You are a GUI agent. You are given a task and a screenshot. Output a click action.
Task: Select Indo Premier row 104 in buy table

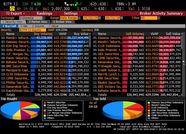tap(45, 50)
